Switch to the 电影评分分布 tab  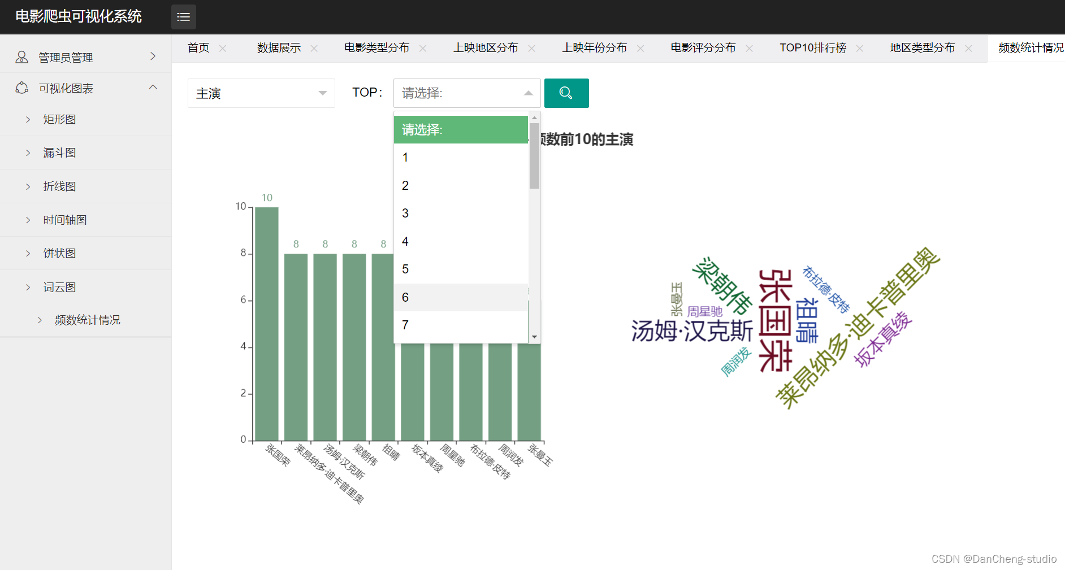tap(703, 48)
